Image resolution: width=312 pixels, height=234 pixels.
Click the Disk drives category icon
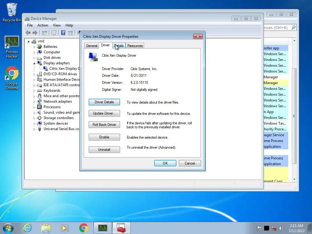(40, 58)
